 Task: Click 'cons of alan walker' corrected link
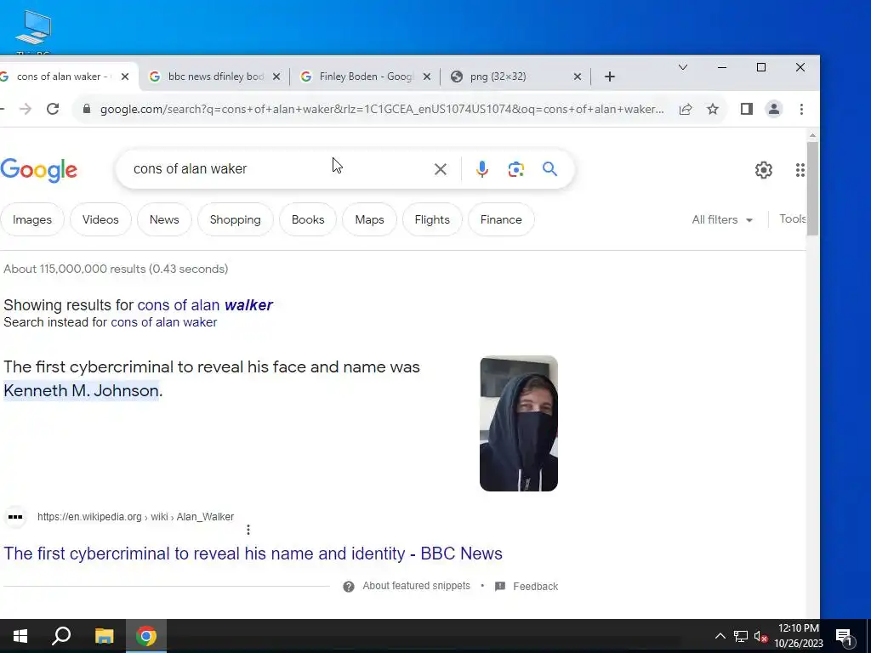click(x=205, y=305)
